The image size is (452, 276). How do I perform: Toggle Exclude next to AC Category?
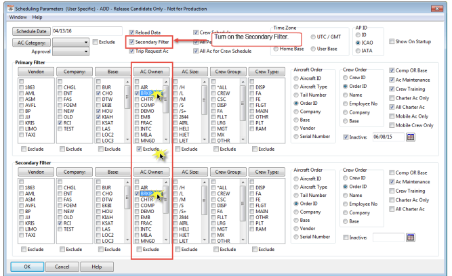pyautogui.click(x=96, y=42)
